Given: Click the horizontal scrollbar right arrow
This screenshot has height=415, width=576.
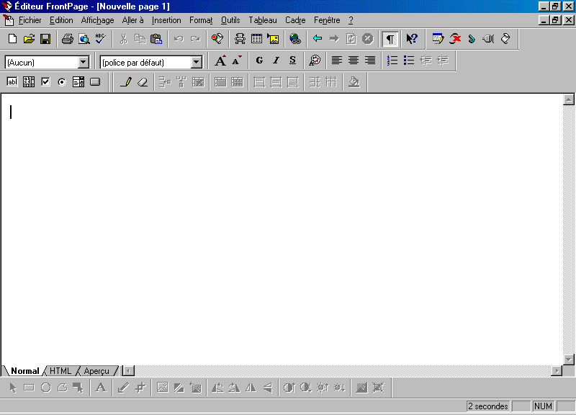Looking at the screenshot, I should pyautogui.click(x=557, y=371).
